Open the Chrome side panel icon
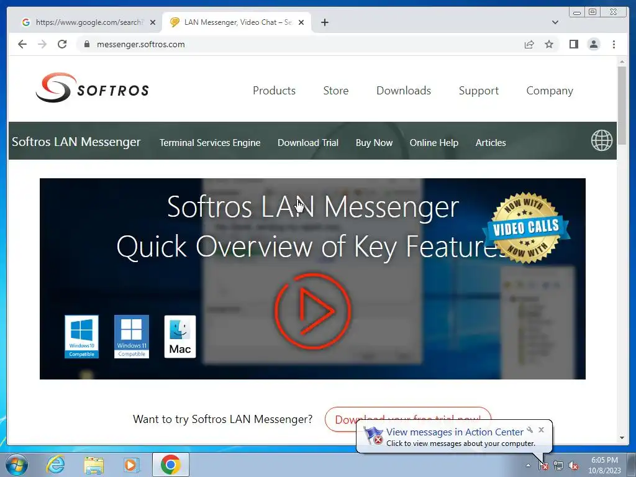Image resolution: width=636 pixels, height=477 pixels. [x=573, y=44]
